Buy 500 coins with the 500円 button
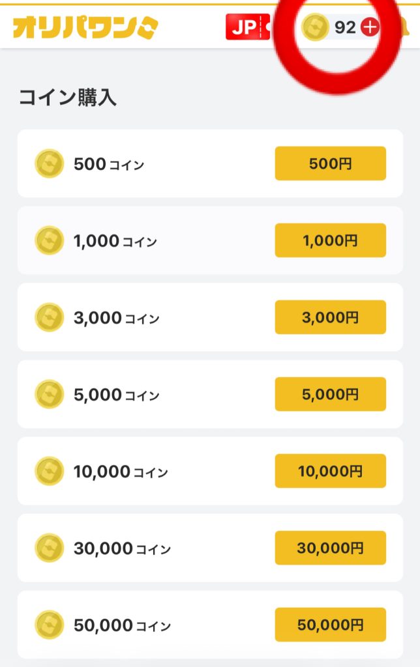This screenshot has height=667, width=420. coord(330,163)
